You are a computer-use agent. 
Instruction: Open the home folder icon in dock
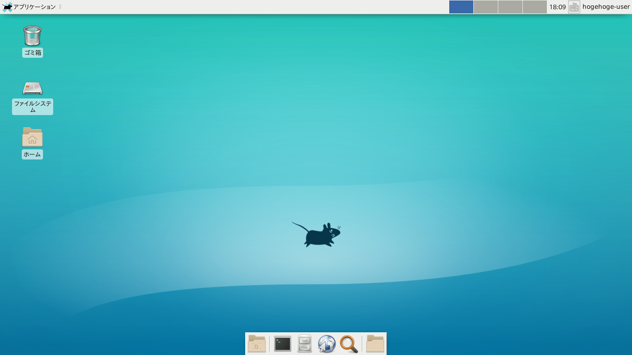375,344
